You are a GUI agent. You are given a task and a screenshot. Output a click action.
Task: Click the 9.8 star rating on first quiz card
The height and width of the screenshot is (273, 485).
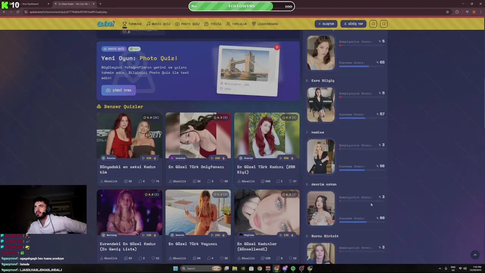pyautogui.click(x=151, y=118)
